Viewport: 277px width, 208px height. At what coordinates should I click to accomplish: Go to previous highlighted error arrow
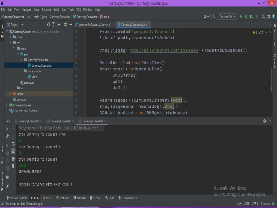pos(266,32)
